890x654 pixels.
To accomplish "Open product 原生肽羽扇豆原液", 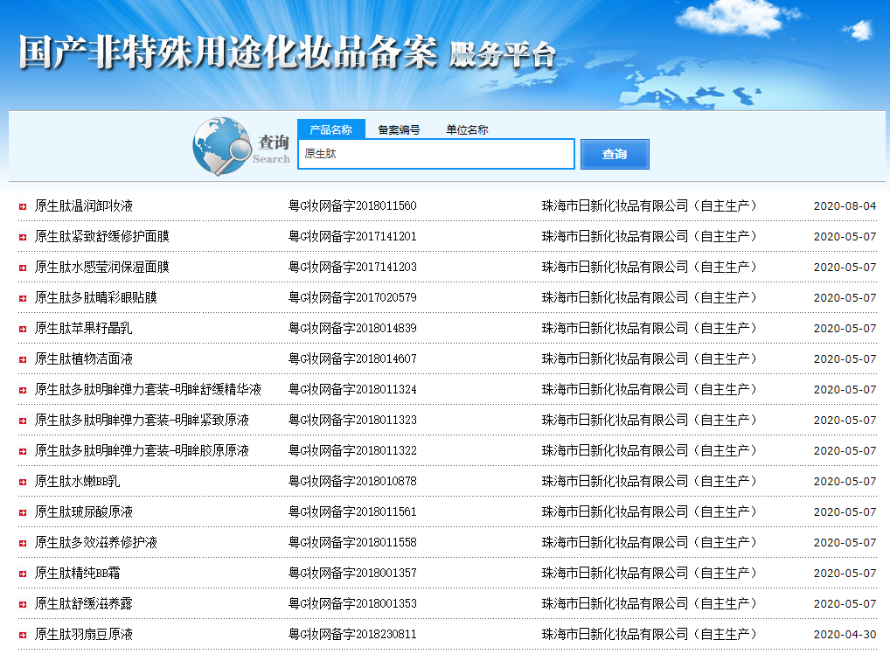I will tap(83, 635).
